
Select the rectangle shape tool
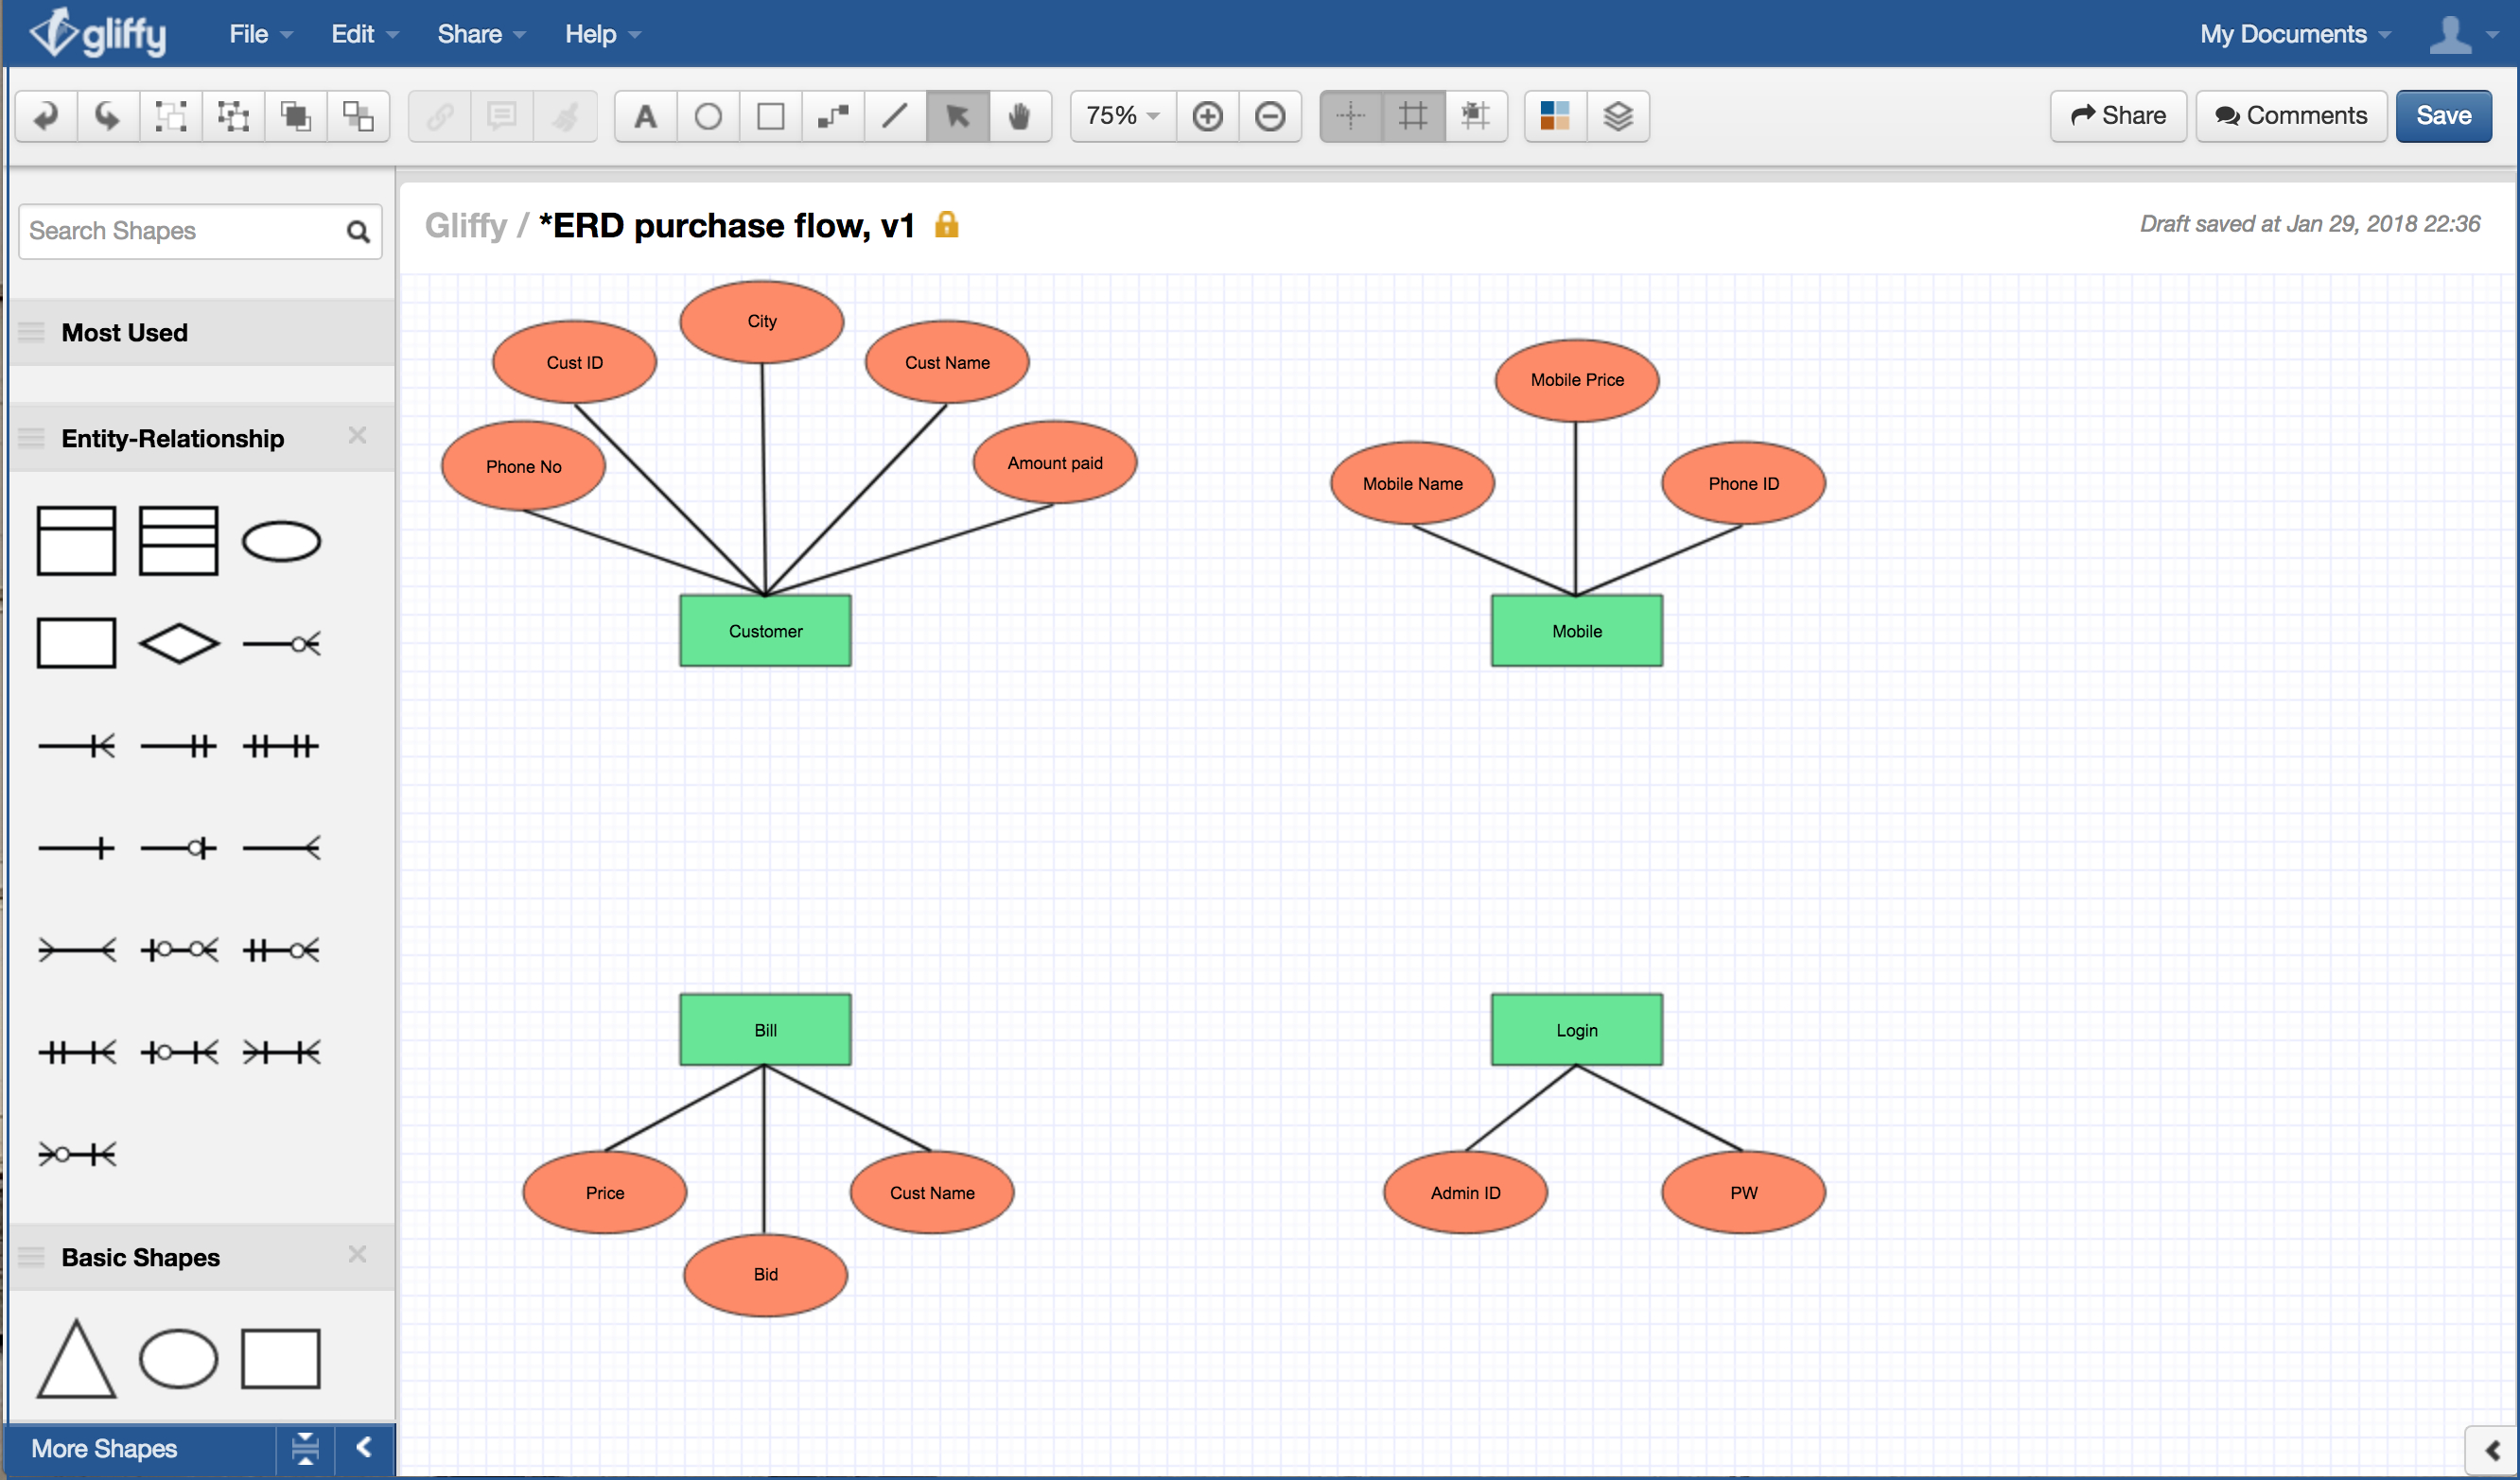pos(766,113)
